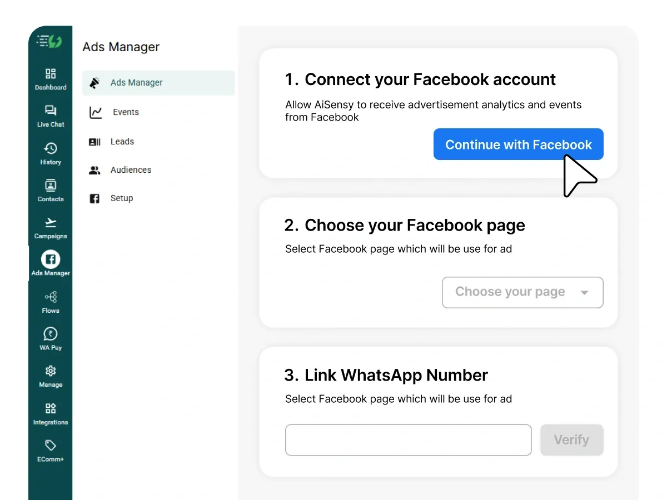Expand the Facebook page selector chevron
667x500 pixels.
click(x=585, y=292)
